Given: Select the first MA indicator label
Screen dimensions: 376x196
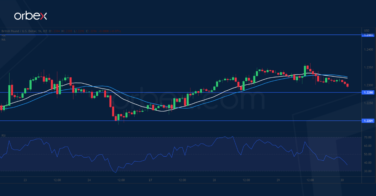Looking at the screenshot, I should (3, 36).
